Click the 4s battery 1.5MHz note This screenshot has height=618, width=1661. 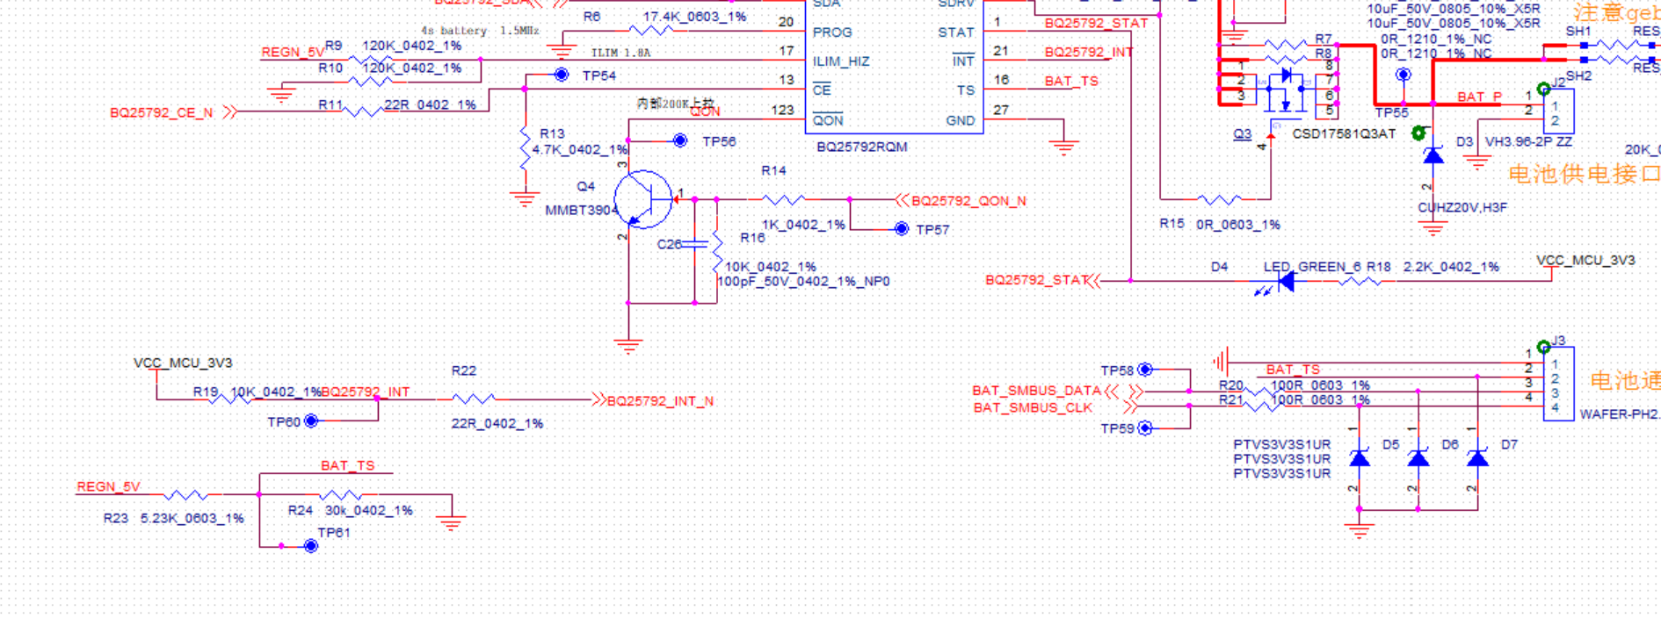480,31
